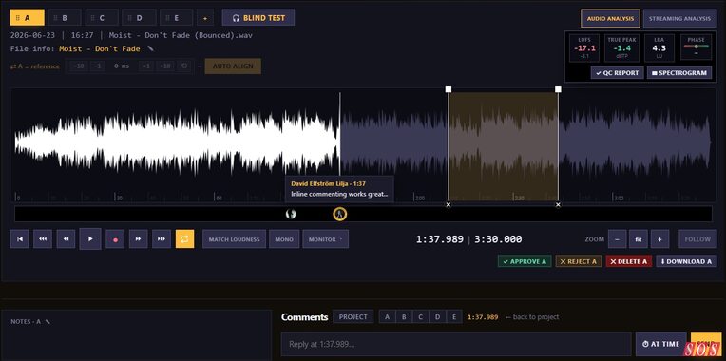Start a BLIND TEST
Viewport: 726px width, 361px height.
tap(258, 18)
